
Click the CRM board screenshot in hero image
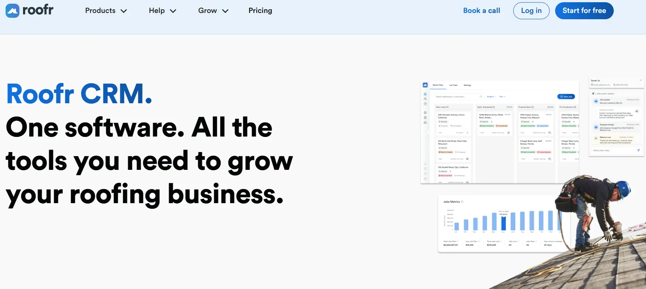click(500, 132)
